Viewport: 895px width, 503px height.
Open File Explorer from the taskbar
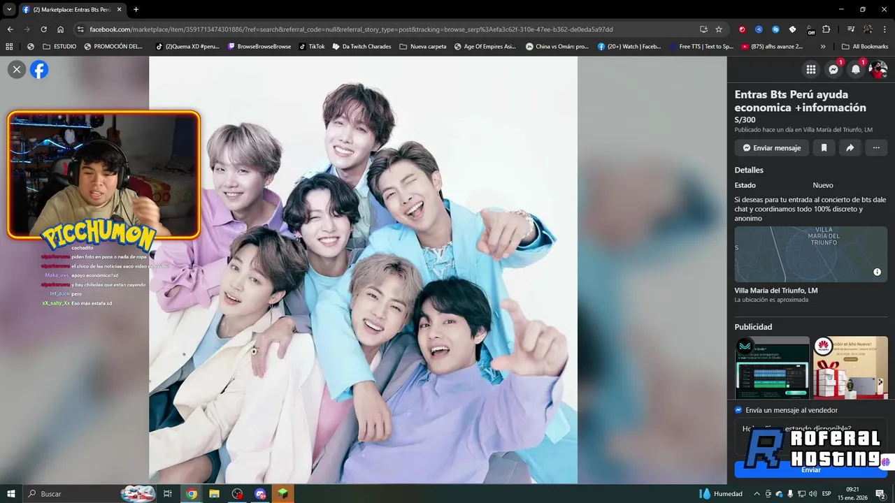[x=214, y=494]
